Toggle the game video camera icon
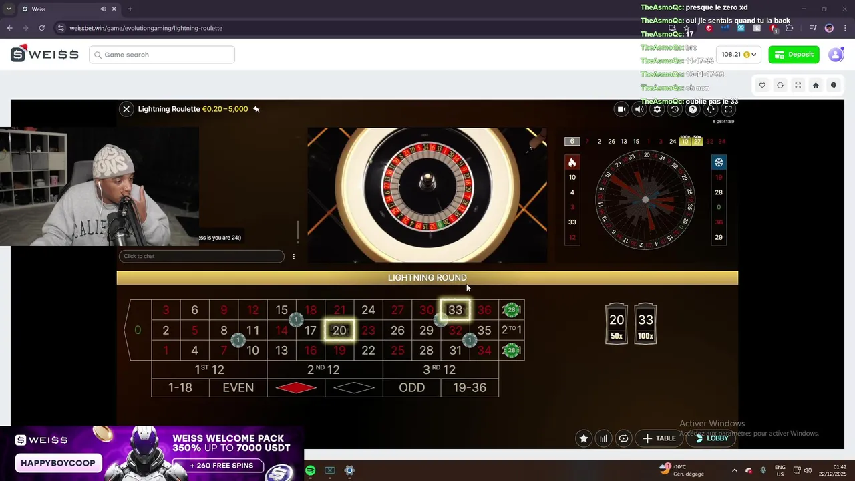The image size is (855, 481). pos(621,109)
